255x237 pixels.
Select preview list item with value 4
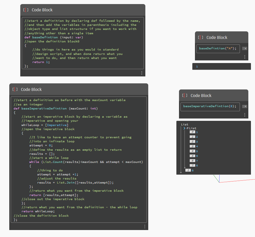coord(194,146)
